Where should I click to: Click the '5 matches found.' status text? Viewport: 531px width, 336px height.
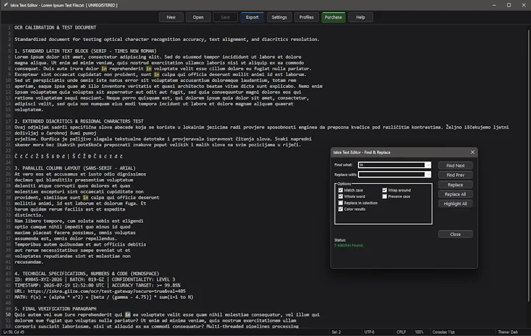pos(349,245)
